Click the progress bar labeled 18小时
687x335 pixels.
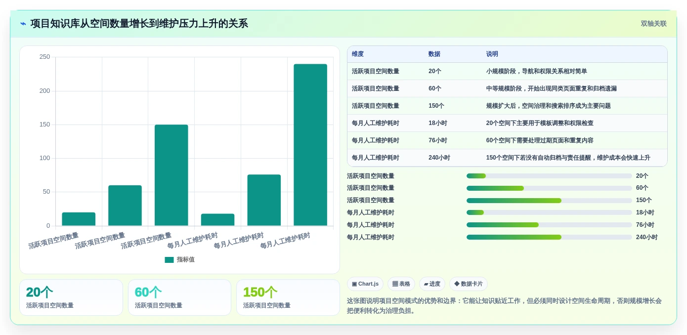pyautogui.click(x=549, y=212)
